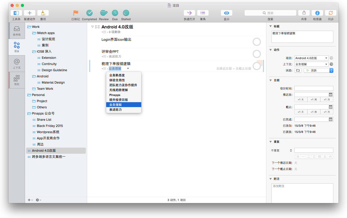347x218 pixels.
Task: Open the 活跃 status dropdown
Action: 318,70
